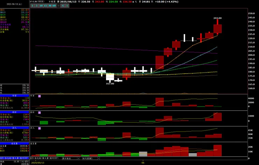Viewport: 259px width, 165px height.
Task: Click the blue 投信 panel header
Action: click(x=15, y=112)
